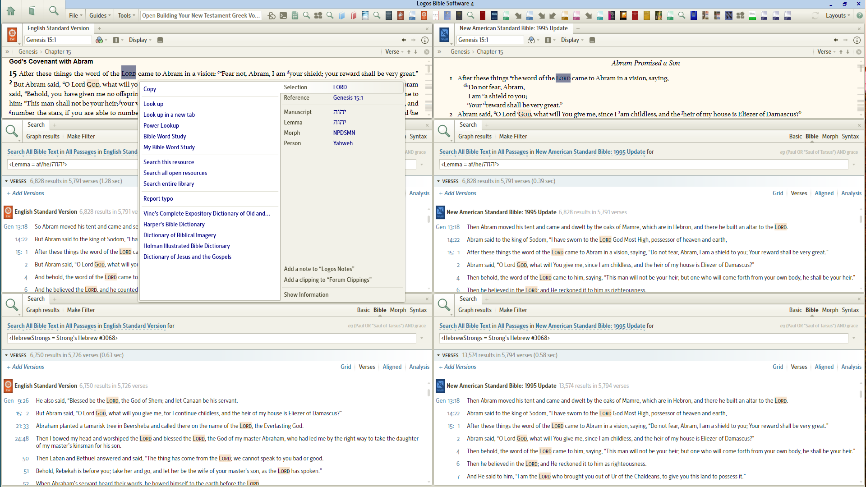Click Add Versions in bottom ESV results
The image size is (866, 487).
coord(26,367)
